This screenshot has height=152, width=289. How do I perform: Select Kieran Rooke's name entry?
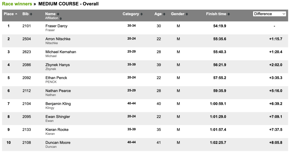(x=57, y=130)
